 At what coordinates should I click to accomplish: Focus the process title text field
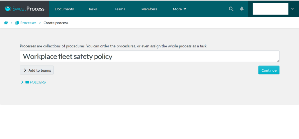coord(150,56)
